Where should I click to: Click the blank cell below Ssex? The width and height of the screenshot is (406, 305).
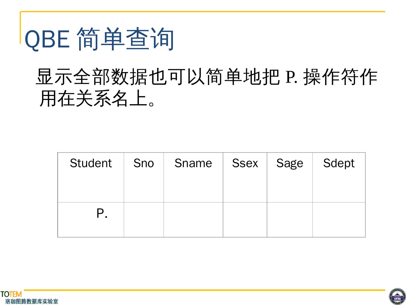coord(245,220)
